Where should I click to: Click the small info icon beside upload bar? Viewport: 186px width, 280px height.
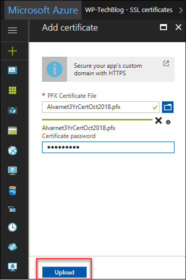[168, 122]
